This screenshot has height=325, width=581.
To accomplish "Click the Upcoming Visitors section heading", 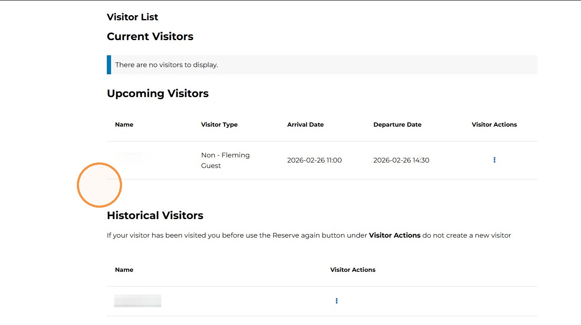I will click(x=158, y=93).
